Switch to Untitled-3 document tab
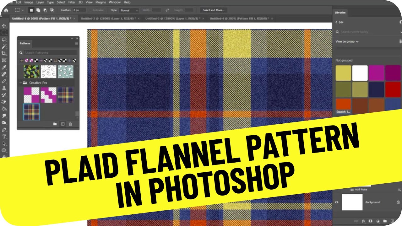The width and height of the screenshot is (402, 226). click(x=173, y=19)
